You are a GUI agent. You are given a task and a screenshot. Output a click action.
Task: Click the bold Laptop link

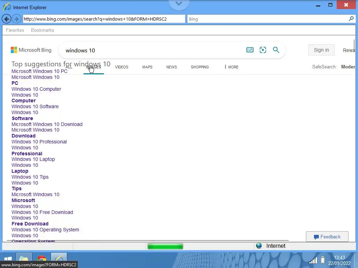20,171
